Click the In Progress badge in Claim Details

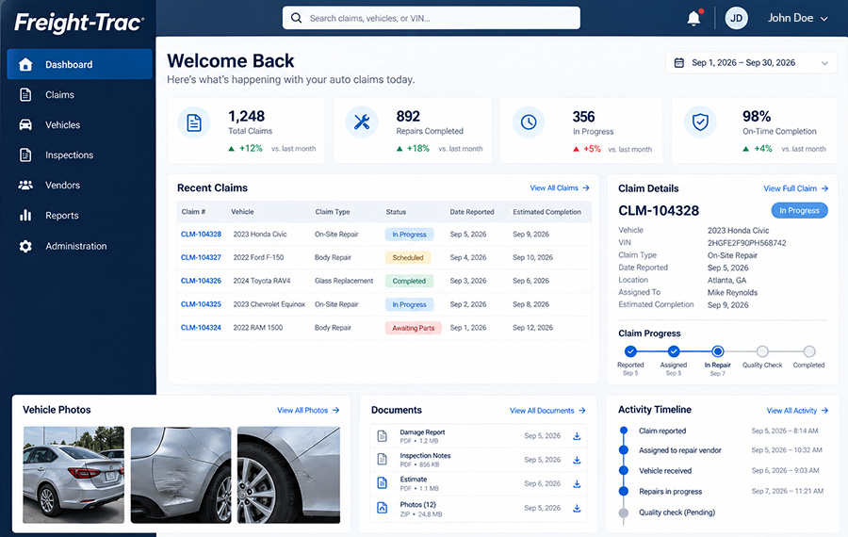click(x=799, y=210)
